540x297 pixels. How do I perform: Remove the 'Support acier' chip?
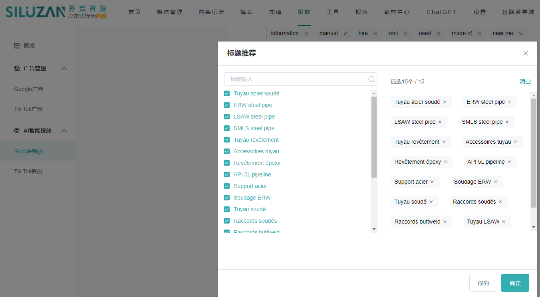tap(432, 182)
